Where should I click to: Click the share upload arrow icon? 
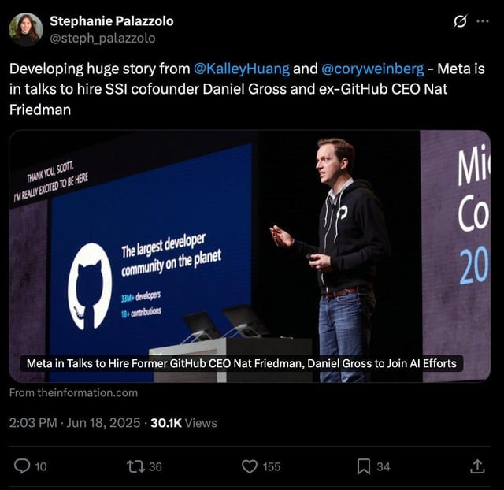477,466
